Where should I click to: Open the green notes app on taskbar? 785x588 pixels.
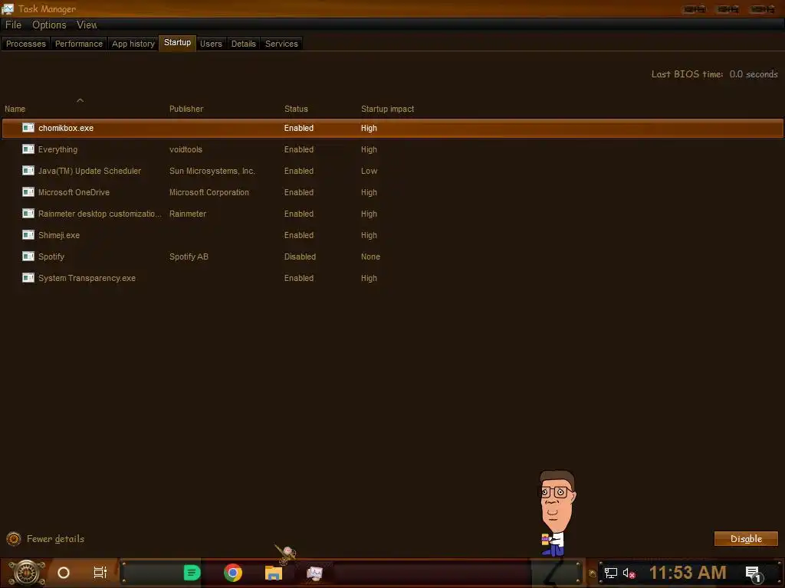pos(192,573)
